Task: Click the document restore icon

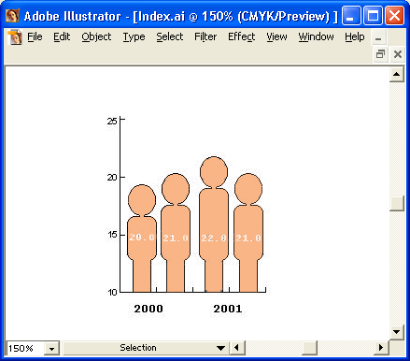Action: pyautogui.click(x=381, y=54)
